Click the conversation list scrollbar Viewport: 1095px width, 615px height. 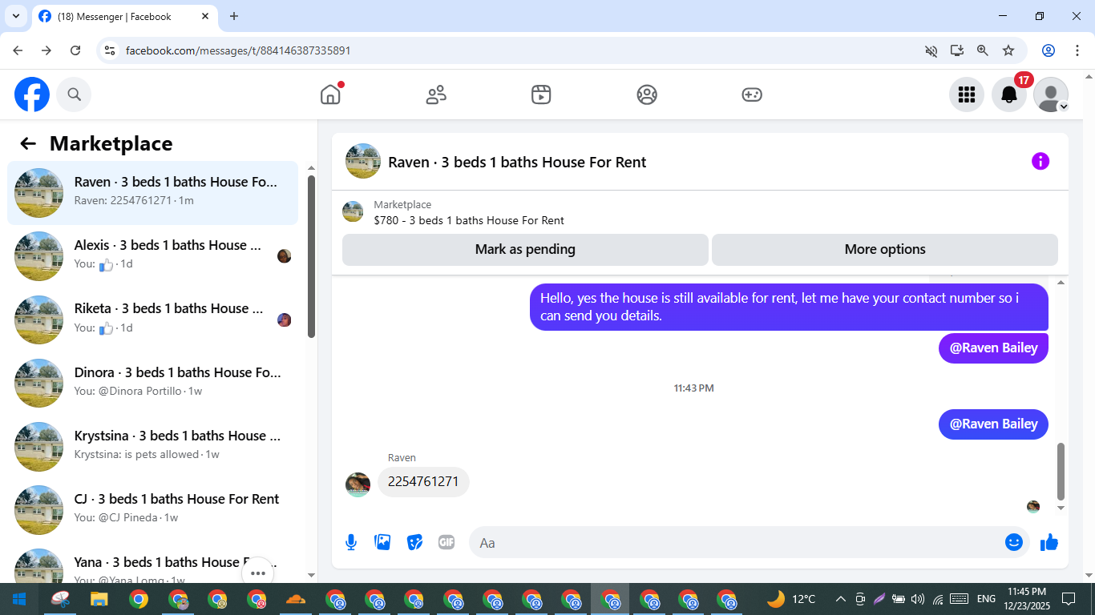click(x=311, y=257)
